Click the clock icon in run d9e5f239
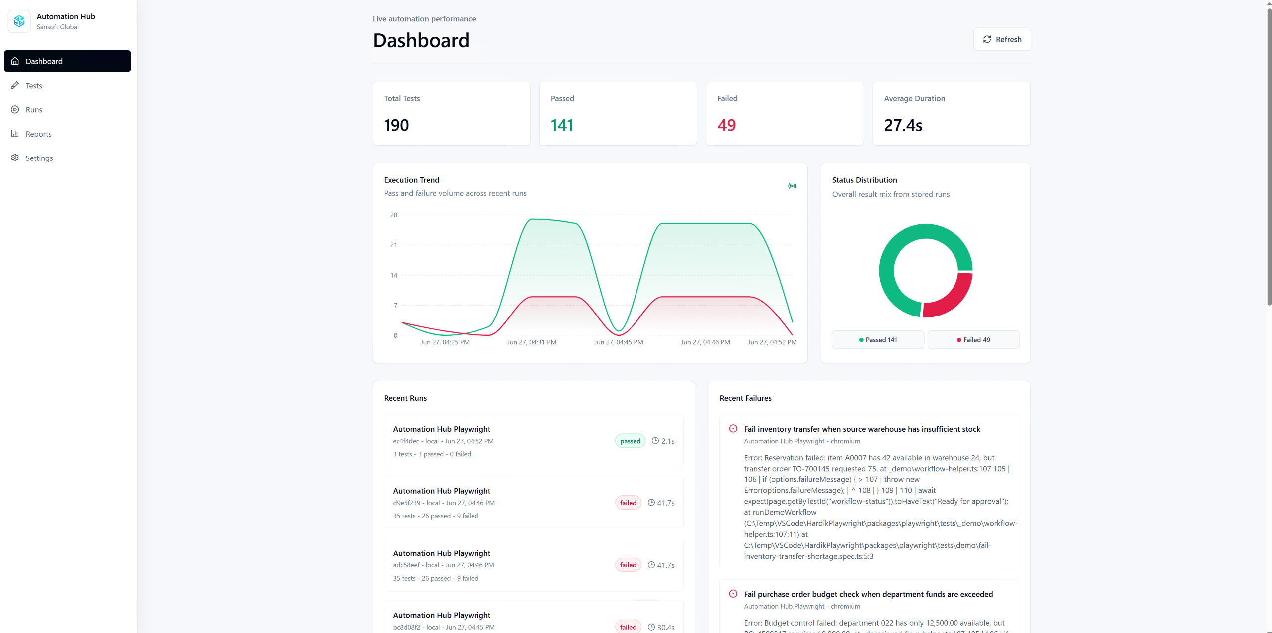Viewport: 1272px width, 633px height. click(651, 503)
